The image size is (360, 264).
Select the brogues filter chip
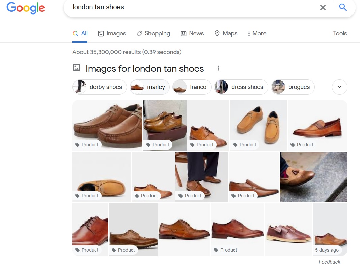tap(293, 87)
